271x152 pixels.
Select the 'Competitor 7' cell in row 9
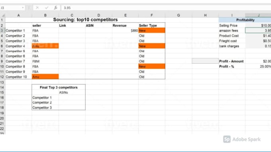coord(18,61)
